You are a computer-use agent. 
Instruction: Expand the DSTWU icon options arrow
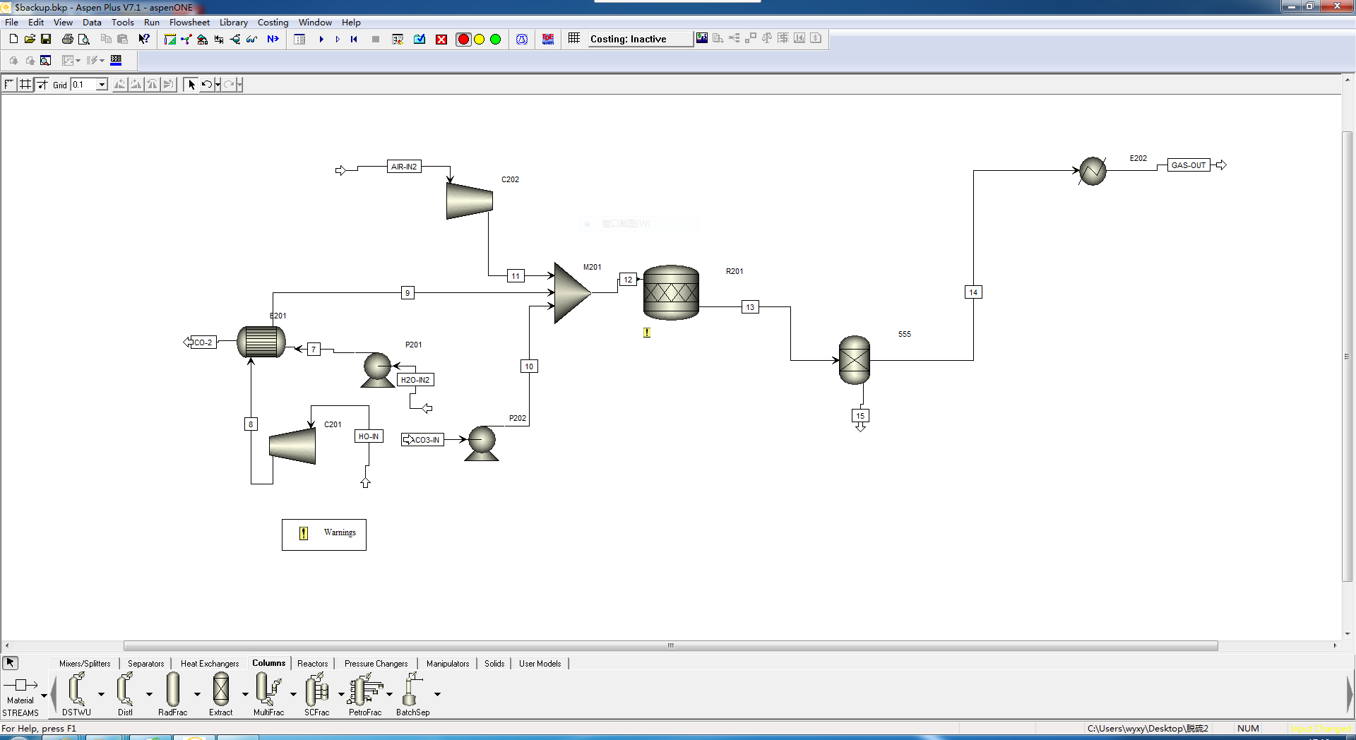101,694
